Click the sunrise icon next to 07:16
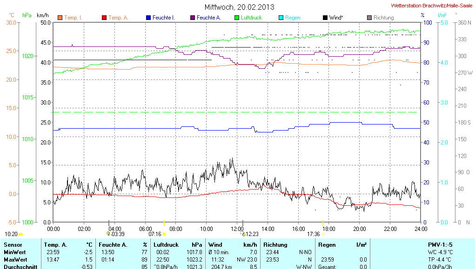This screenshot has width=475, height=269. pyautogui.click(x=164, y=234)
